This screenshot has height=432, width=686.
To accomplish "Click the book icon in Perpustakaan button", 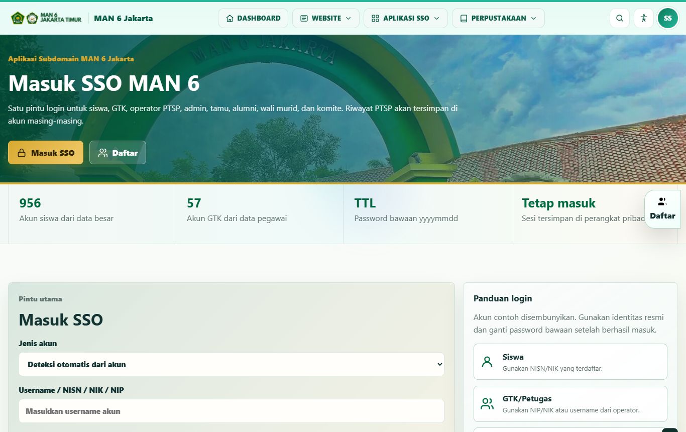I will (x=464, y=18).
